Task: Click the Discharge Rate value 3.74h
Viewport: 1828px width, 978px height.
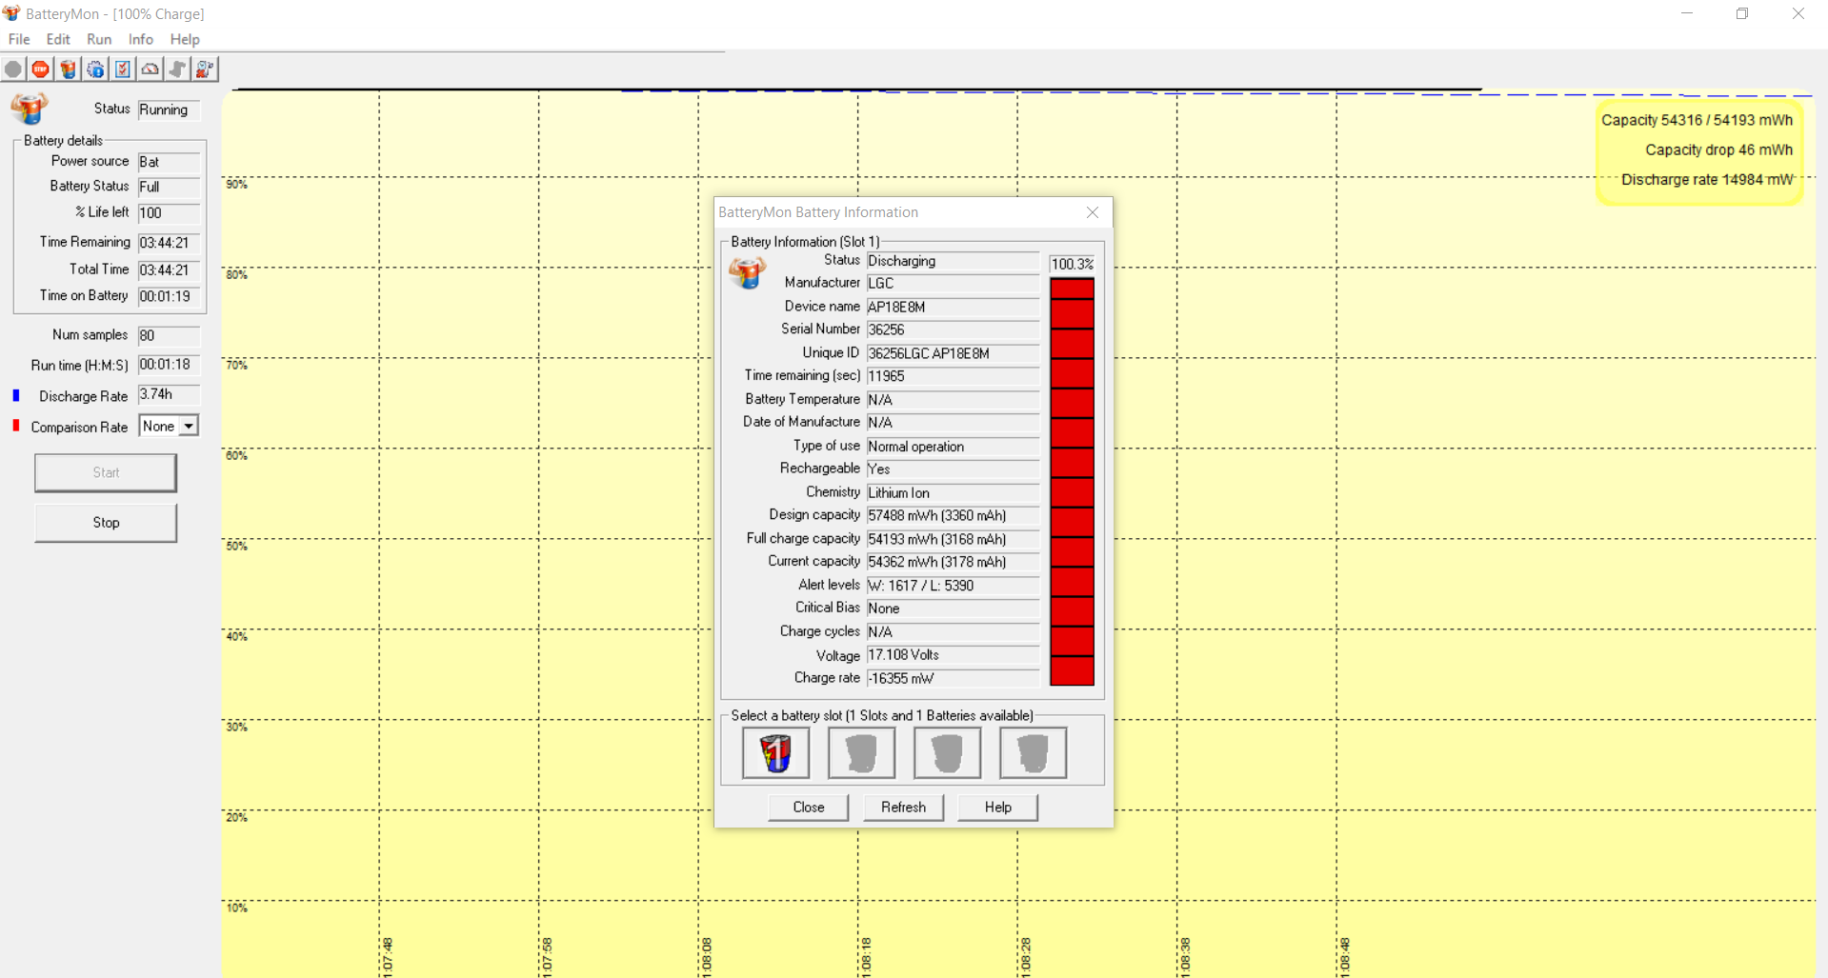Action: pos(169,394)
